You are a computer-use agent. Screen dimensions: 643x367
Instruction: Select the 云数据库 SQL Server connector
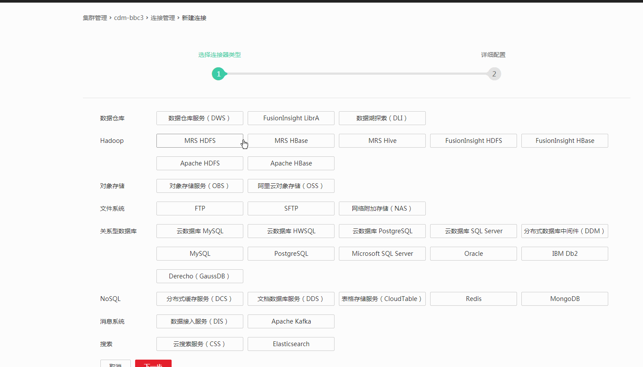(x=474, y=231)
